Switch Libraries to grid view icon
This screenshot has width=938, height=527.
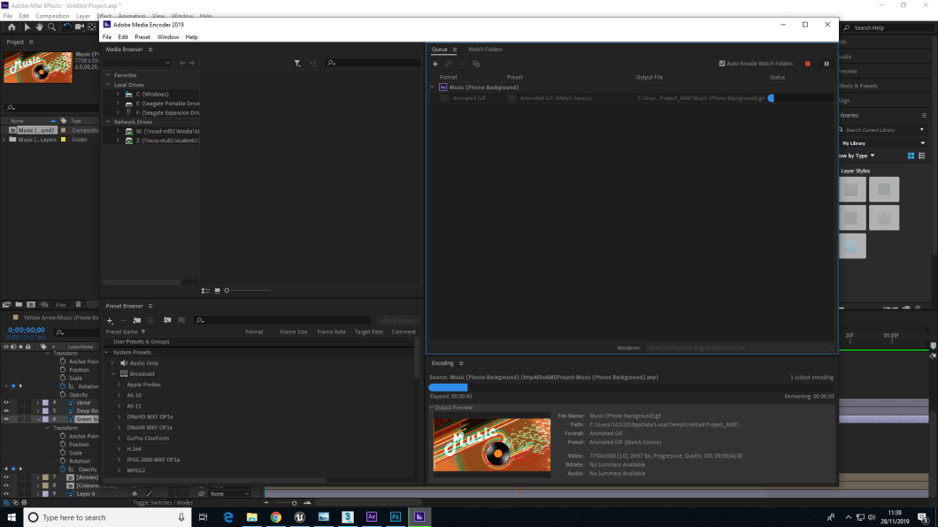click(911, 156)
